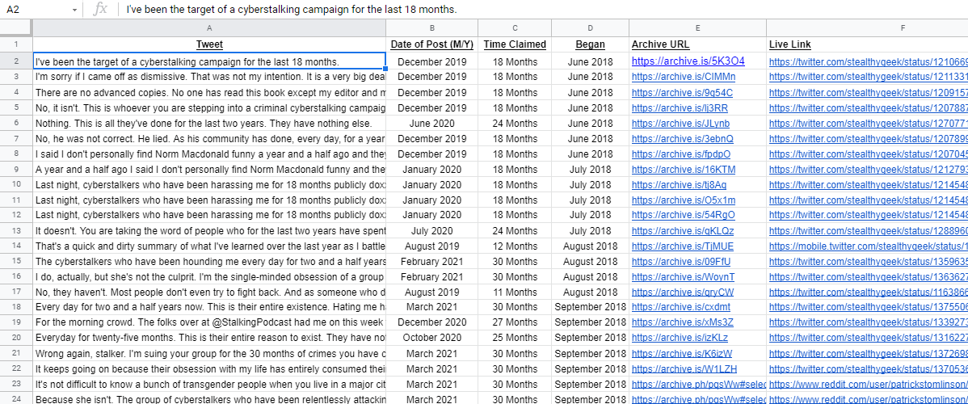Select tweet cell starting "Wrong again, stalker"
This screenshot has height=404, width=968.
[x=209, y=353]
